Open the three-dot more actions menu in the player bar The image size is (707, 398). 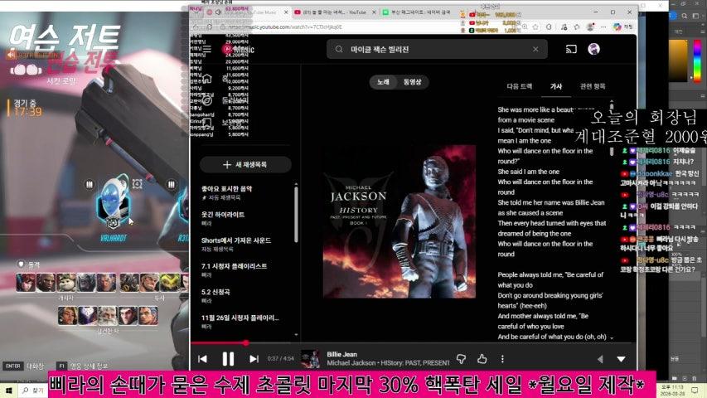click(502, 359)
